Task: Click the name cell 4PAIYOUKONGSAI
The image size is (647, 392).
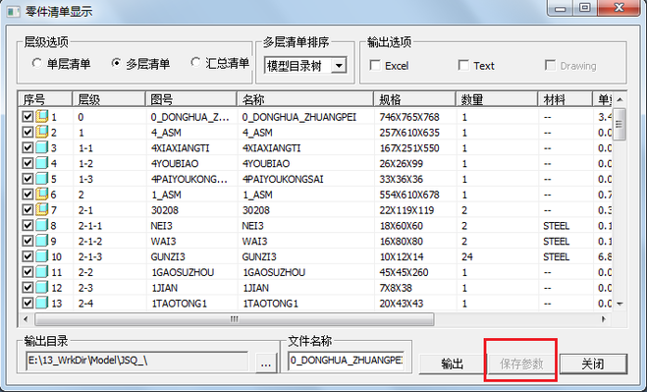Action: pos(283,179)
